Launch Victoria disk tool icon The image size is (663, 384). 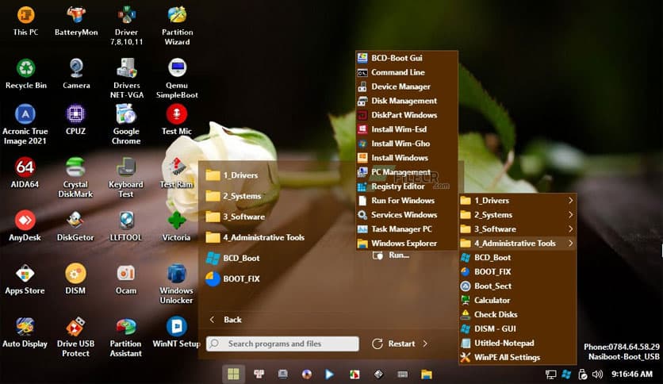click(x=177, y=221)
